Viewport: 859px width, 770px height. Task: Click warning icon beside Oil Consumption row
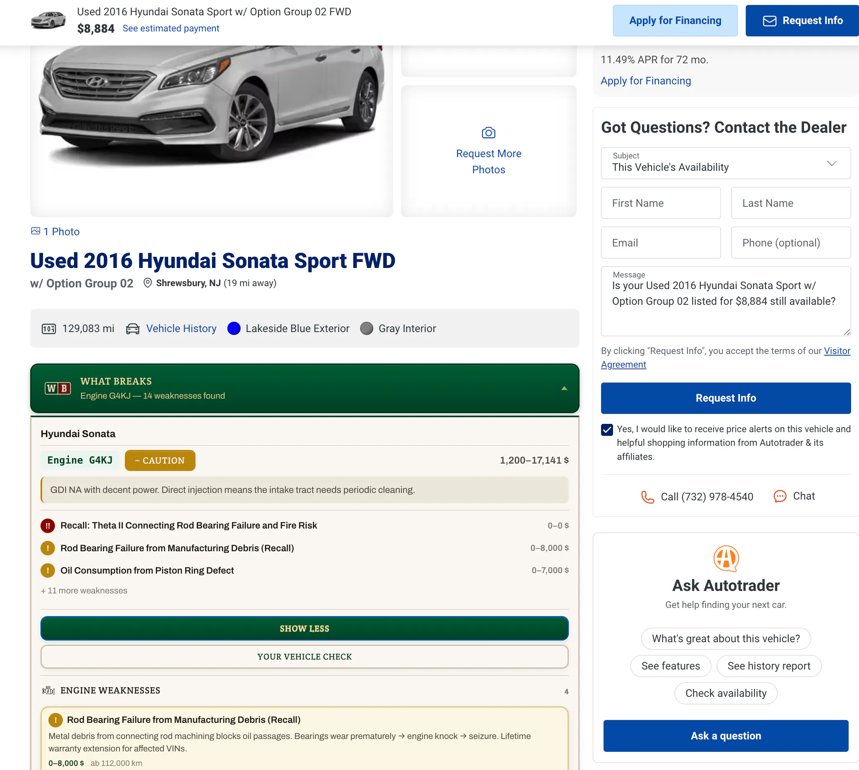pos(48,570)
